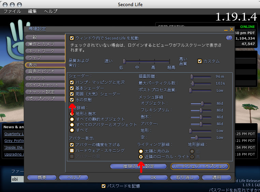Switch to the 操作とカメラ tab

[45, 44]
